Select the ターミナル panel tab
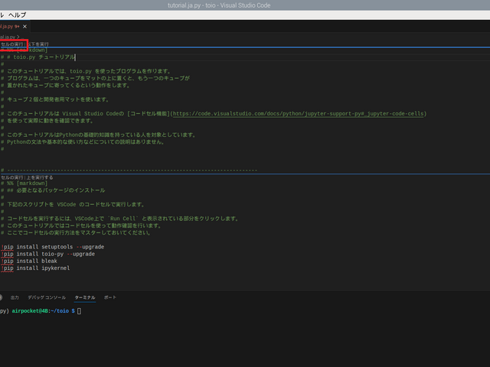The image size is (490, 367). 85,297
